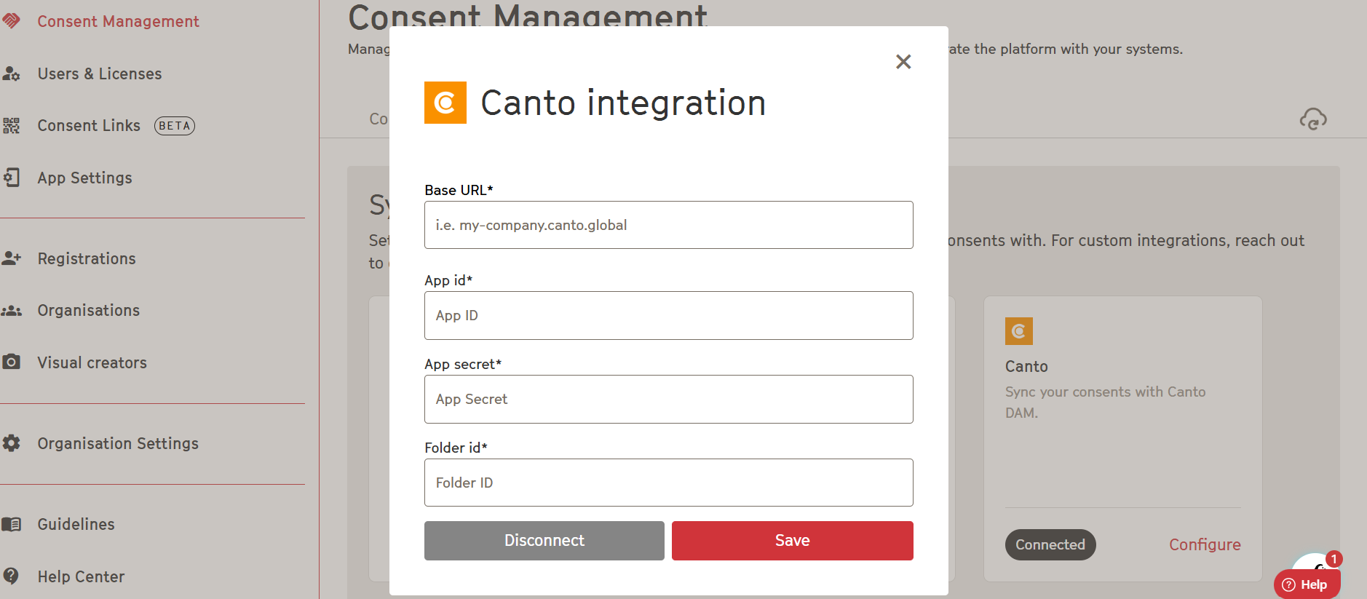Click the 'Folder id*' field label
The image size is (1367, 599).
(x=456, y=448)
